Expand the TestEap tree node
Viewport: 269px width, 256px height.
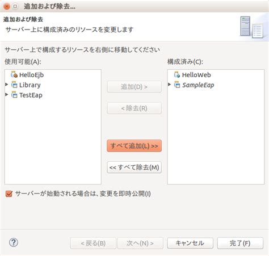coord(7,94)
